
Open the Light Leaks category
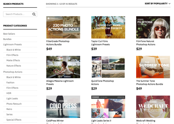coord(12,99)
